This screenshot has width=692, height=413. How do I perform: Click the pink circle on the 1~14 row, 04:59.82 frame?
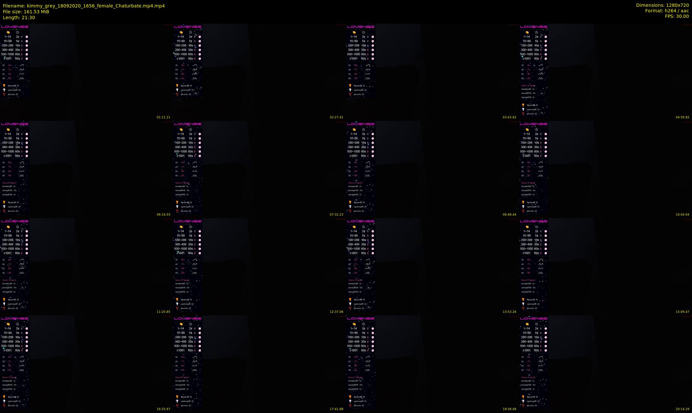point(546,37)
